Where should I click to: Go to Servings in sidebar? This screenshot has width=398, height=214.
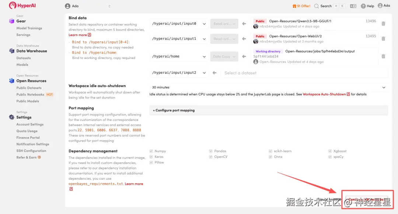tap(23, 35)
